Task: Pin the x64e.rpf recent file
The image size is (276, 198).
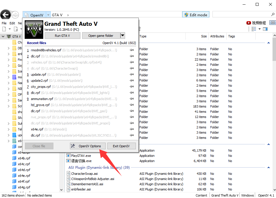Action: point(132,129)
